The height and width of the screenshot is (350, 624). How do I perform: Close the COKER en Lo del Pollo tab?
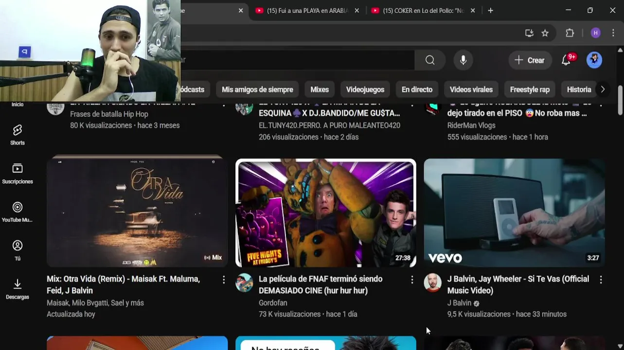[x=472, y=10]
